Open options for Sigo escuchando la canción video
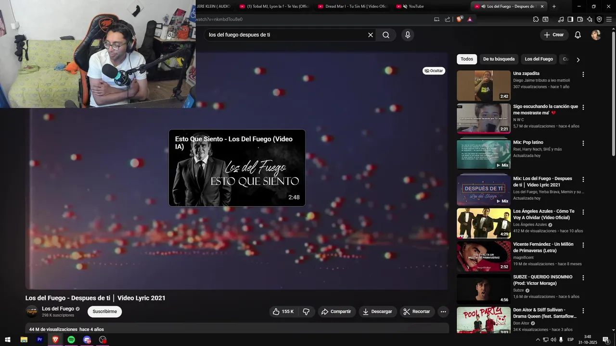Viewport: 616px width, 346px height. click(x=583, y=108)
